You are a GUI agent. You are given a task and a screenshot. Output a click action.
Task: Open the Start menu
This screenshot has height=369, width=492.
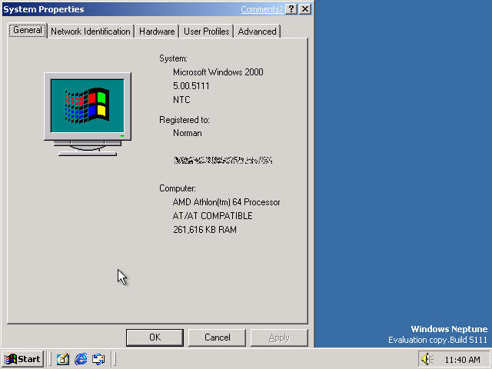(x=22, y=359)
